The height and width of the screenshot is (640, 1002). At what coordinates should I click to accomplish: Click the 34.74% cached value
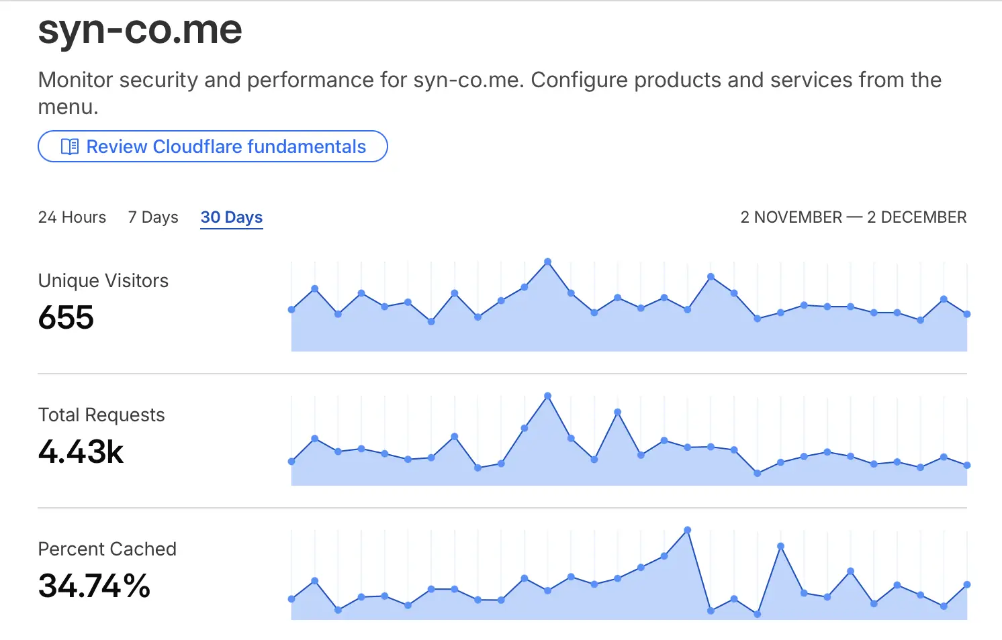(x=94, y=586)
